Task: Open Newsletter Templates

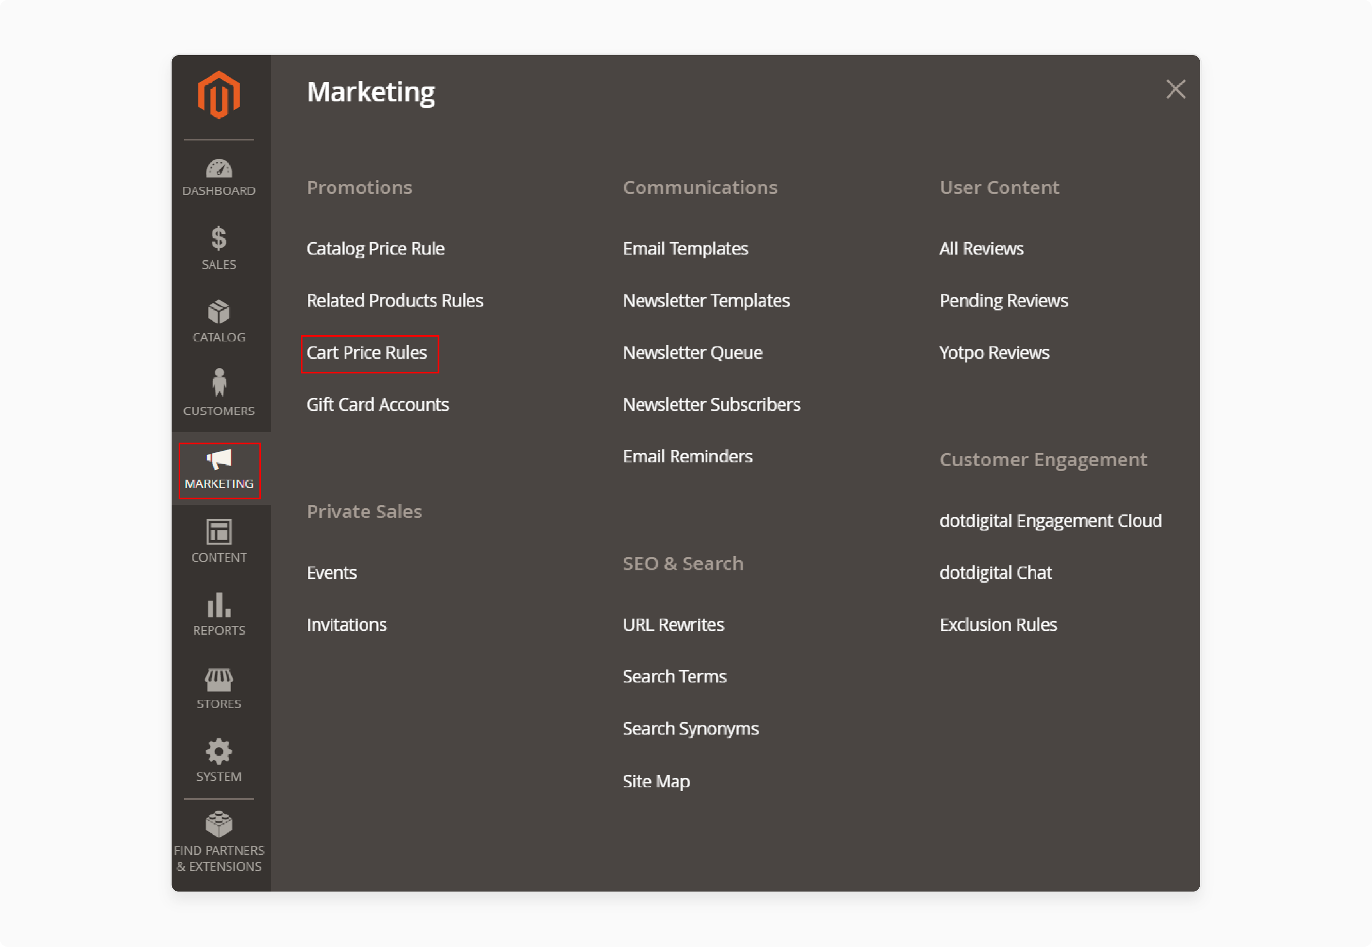Action: coord(706,301)
